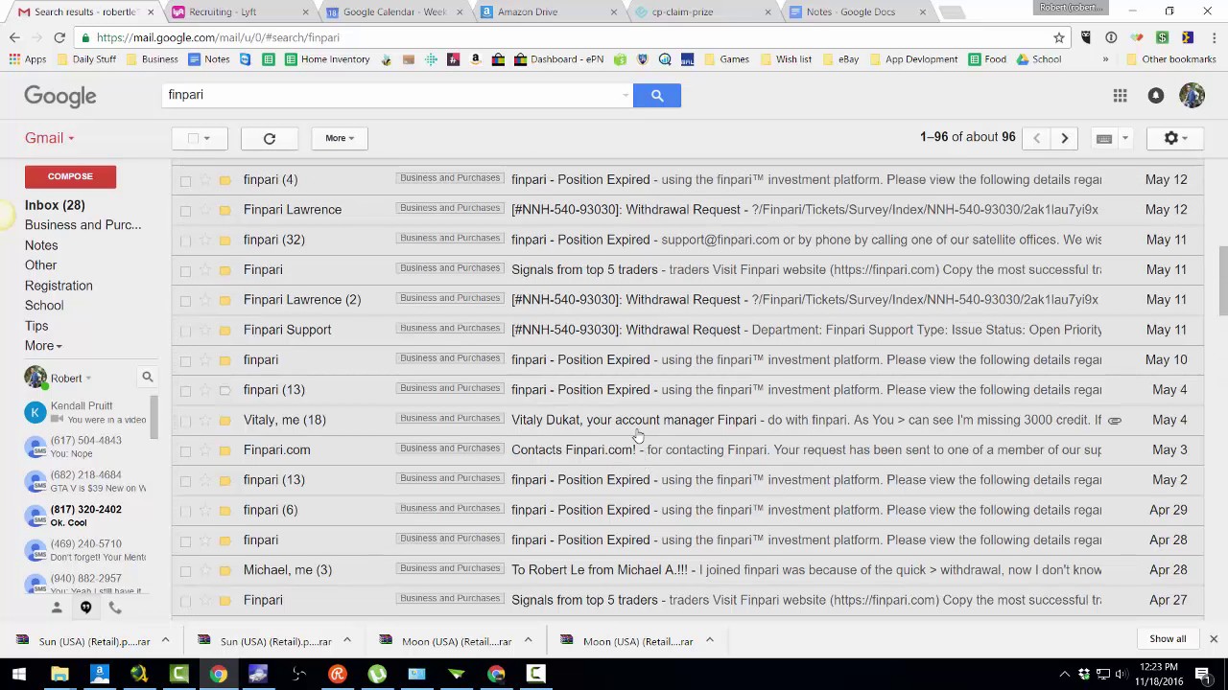Star the Vitaly Dukat account manager email
This screenshot has width=1228, height=690.
(x=205, y=420)
